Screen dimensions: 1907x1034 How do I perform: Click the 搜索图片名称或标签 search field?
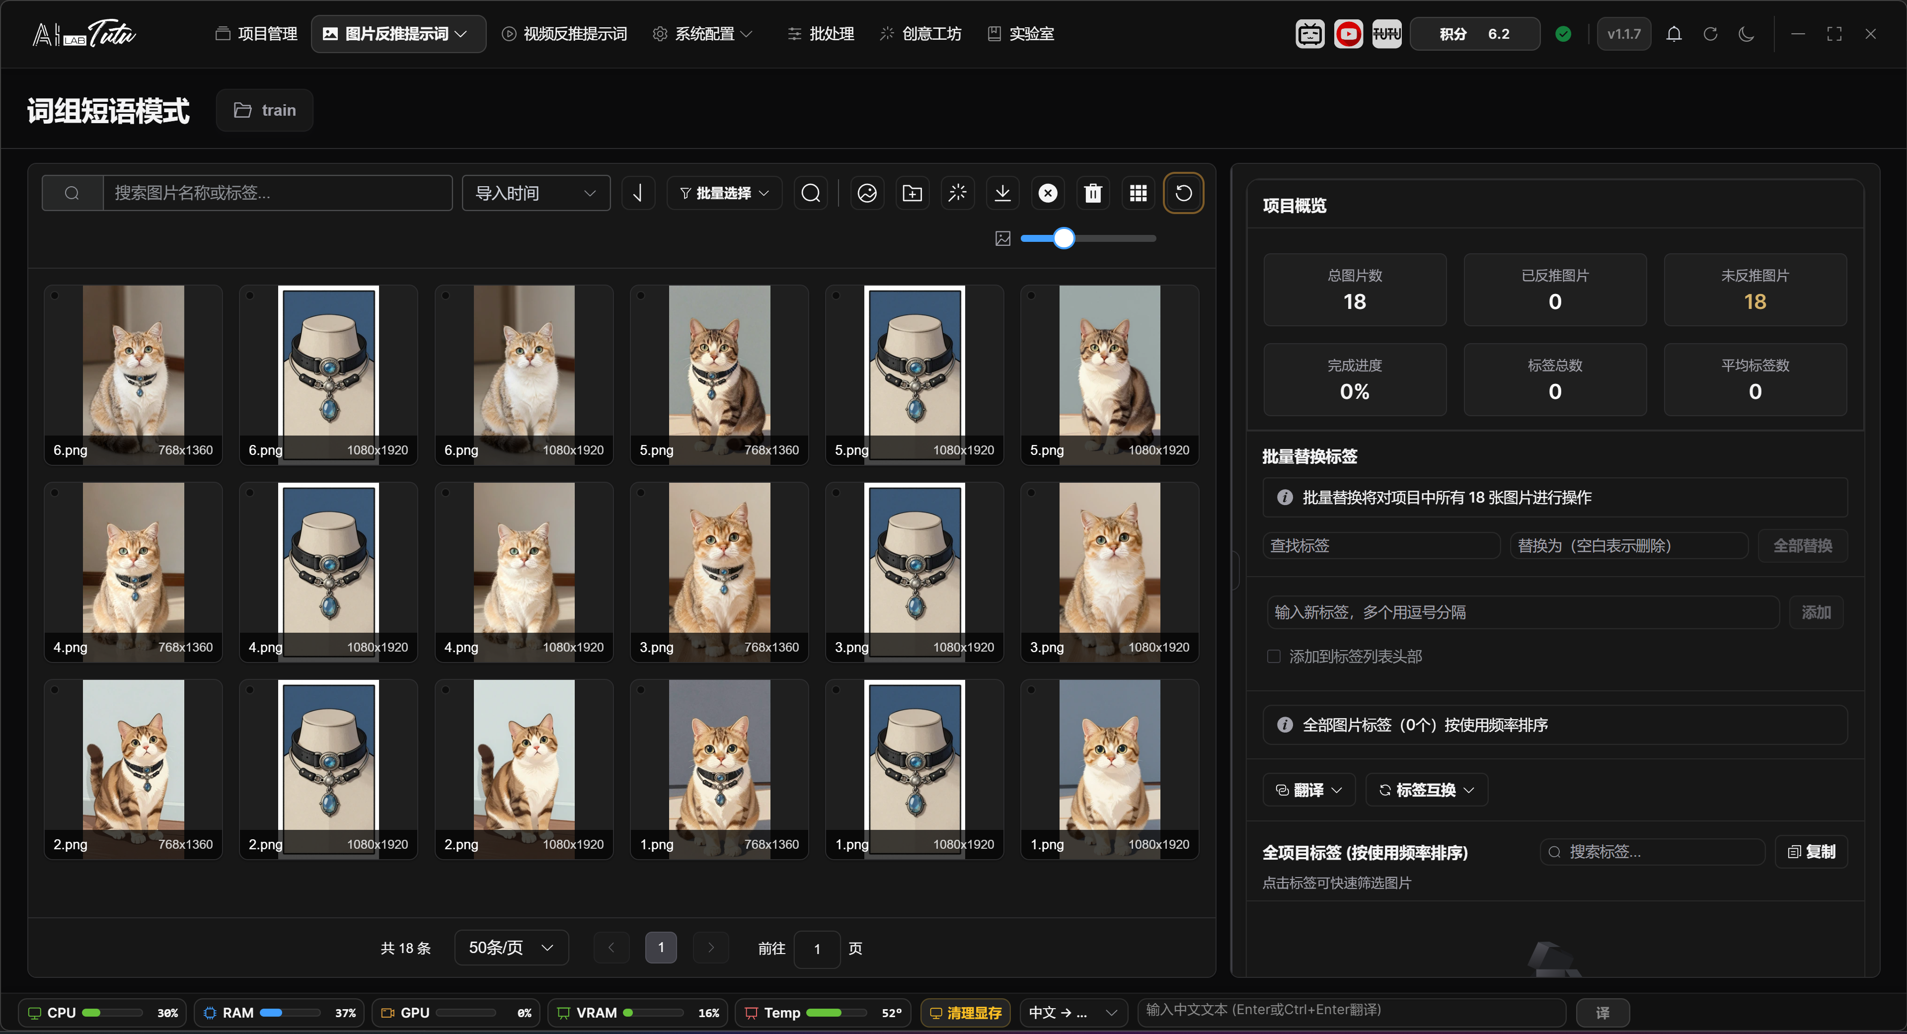[277, 193]
